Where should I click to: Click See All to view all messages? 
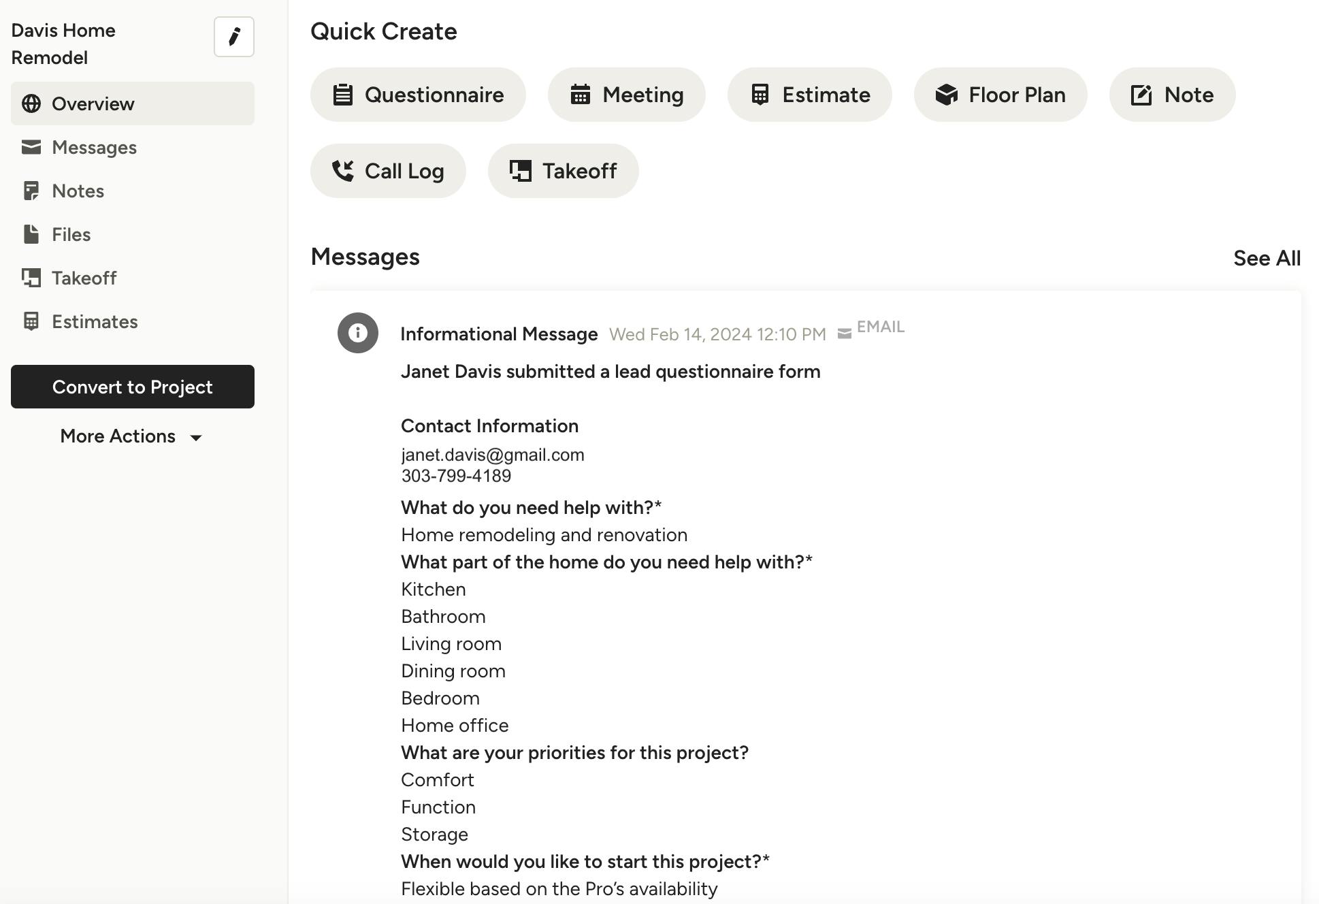[x=1267, y=258]
